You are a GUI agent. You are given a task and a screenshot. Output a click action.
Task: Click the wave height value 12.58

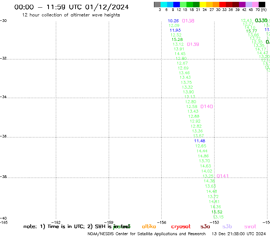[192, 107]
